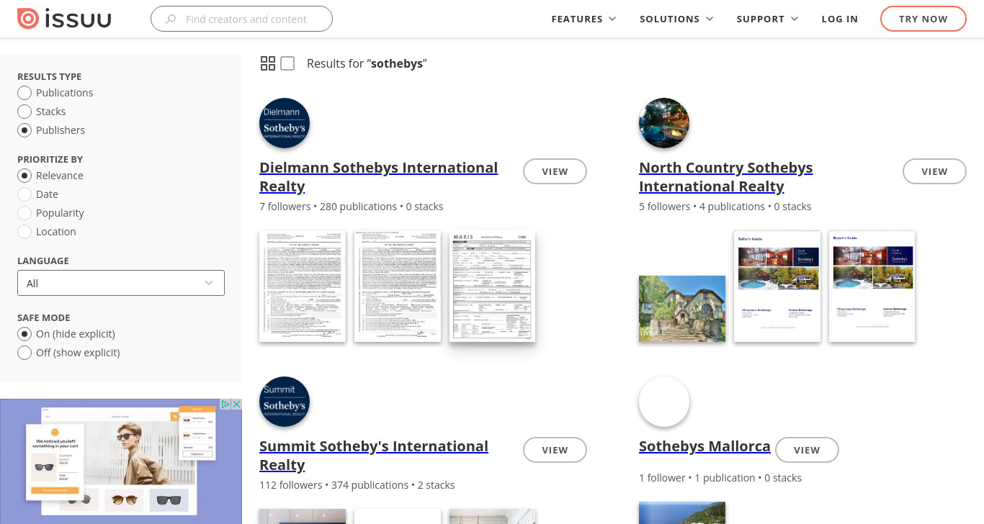Click '1 follower • 1 publication • 0 stacks'

(720, 478)
